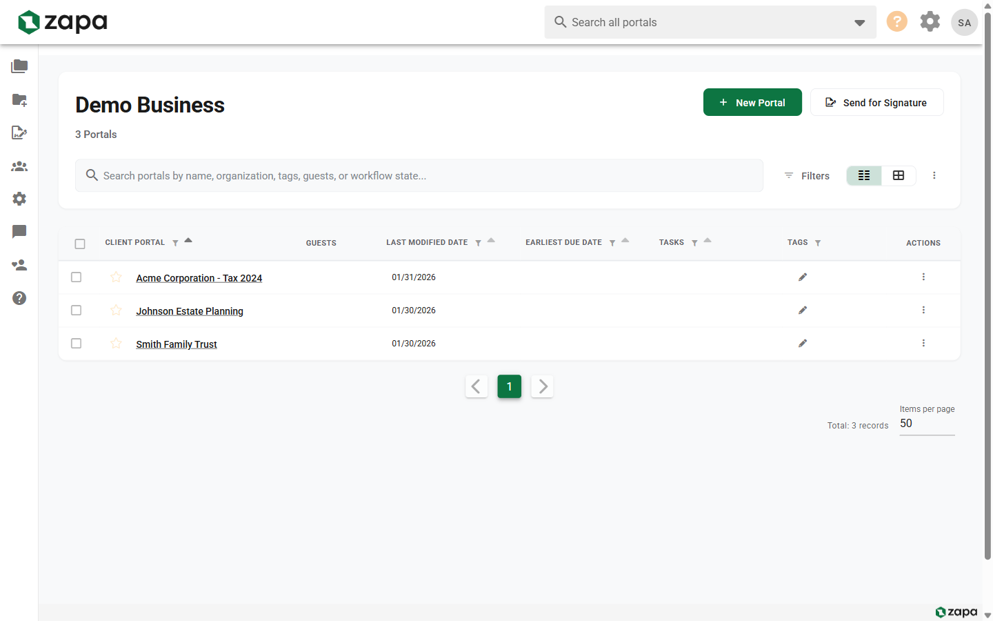
Task: Switch to grid view
Action: point(899,175)
